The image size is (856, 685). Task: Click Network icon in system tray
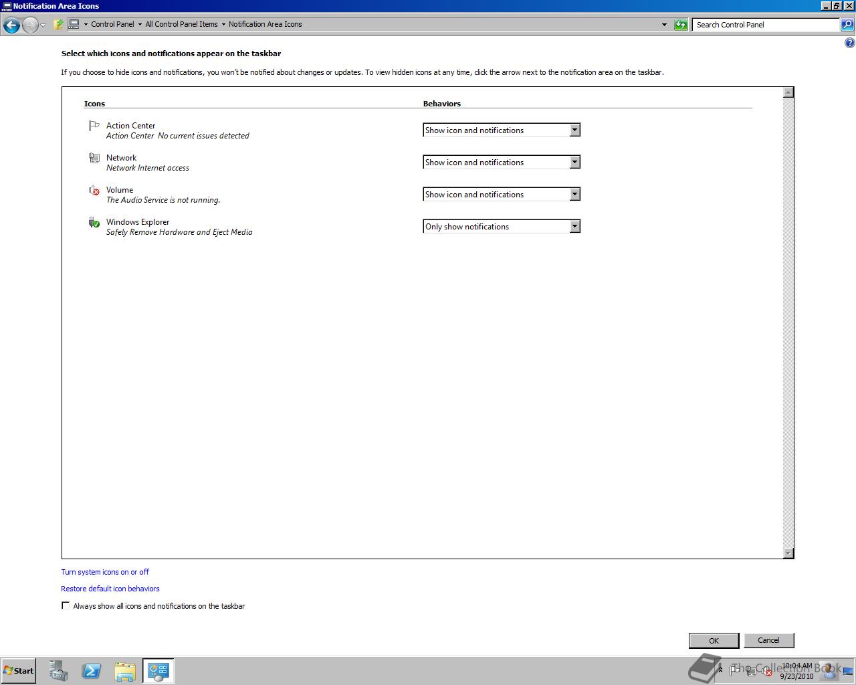[751, 670]
